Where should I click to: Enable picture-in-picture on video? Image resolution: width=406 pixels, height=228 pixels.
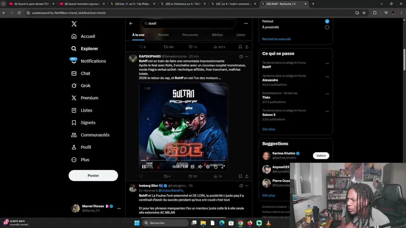(215, 167)
